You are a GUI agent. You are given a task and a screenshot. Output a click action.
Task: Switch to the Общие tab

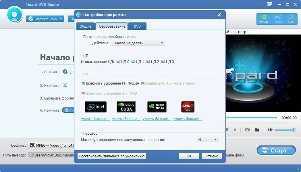point(85,26)
